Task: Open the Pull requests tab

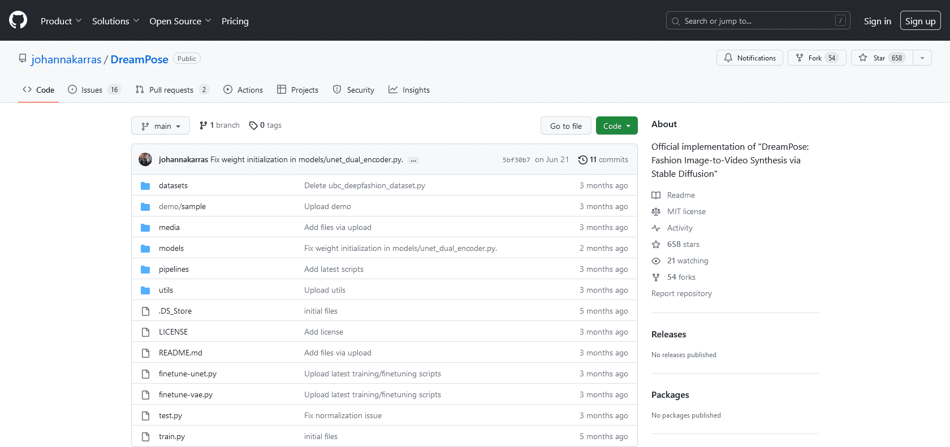Action: point(172,90)
